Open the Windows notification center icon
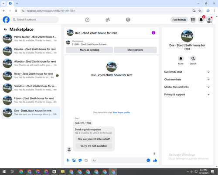The height and width of the screenshot is (175, 218). click(x=213, y=171)
